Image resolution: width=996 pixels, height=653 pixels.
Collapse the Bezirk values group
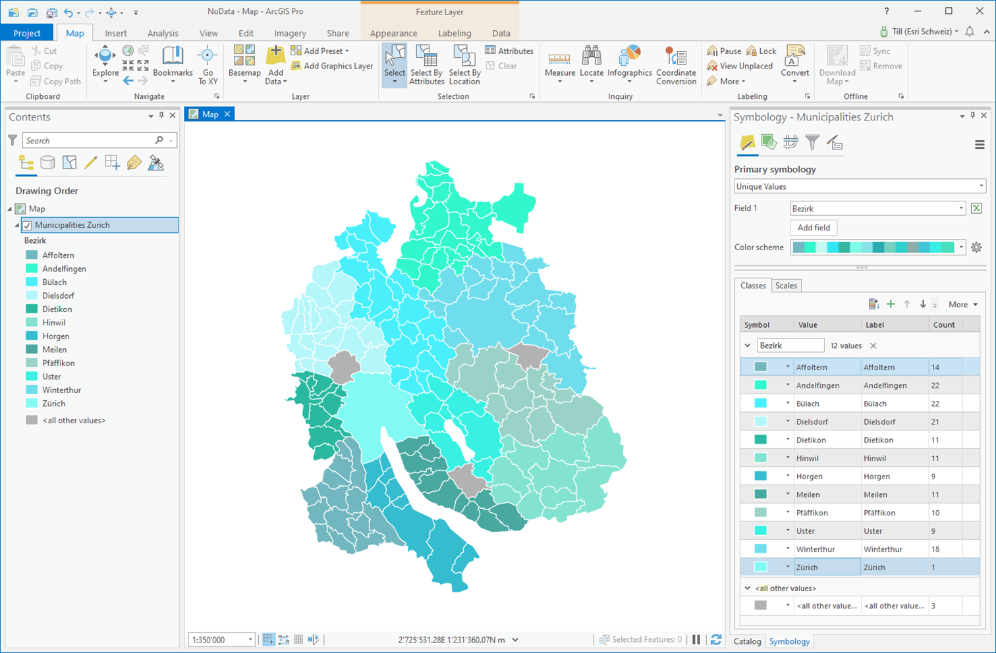(x=748, y=346)
